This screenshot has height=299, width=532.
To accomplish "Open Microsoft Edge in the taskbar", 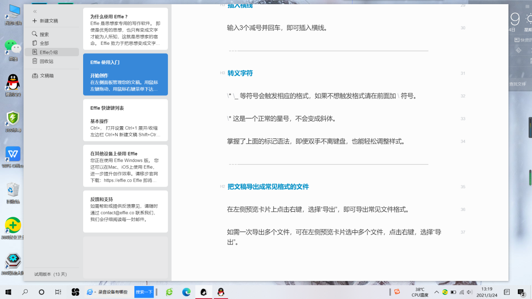I will pos(185,292).
